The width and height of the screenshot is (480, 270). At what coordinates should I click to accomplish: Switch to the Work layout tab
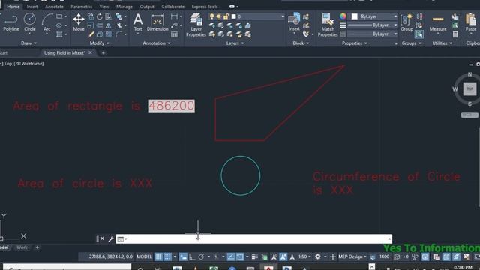[x=22, y=247]
